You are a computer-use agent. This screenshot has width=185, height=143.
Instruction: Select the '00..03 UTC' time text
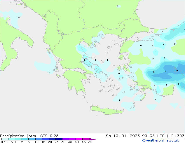(153, 136)
